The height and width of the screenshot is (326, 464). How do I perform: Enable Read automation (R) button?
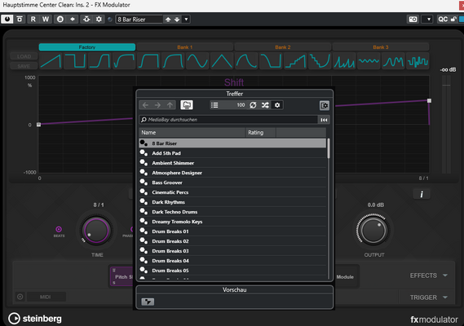click(x=33, y=20)
